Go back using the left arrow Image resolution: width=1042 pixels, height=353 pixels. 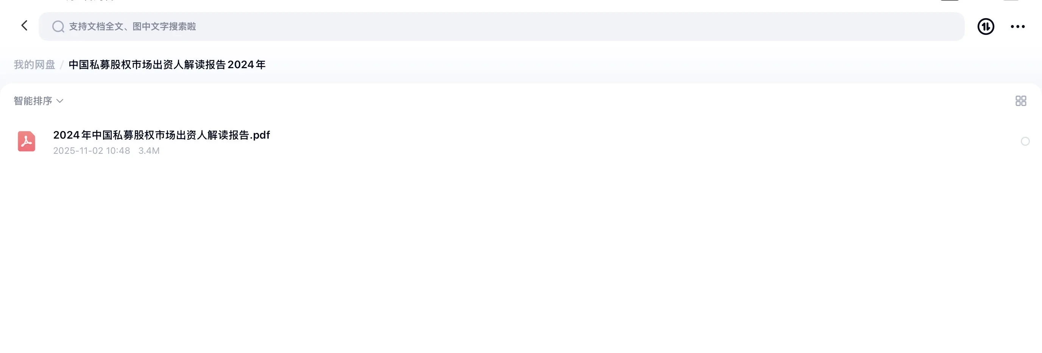[24, 26]
